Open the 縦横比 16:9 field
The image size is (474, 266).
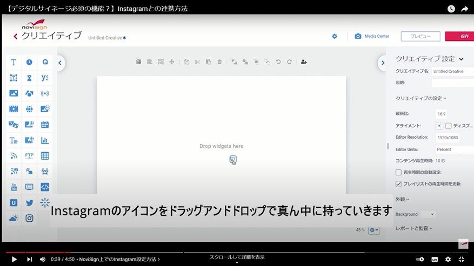pos(442,114)
